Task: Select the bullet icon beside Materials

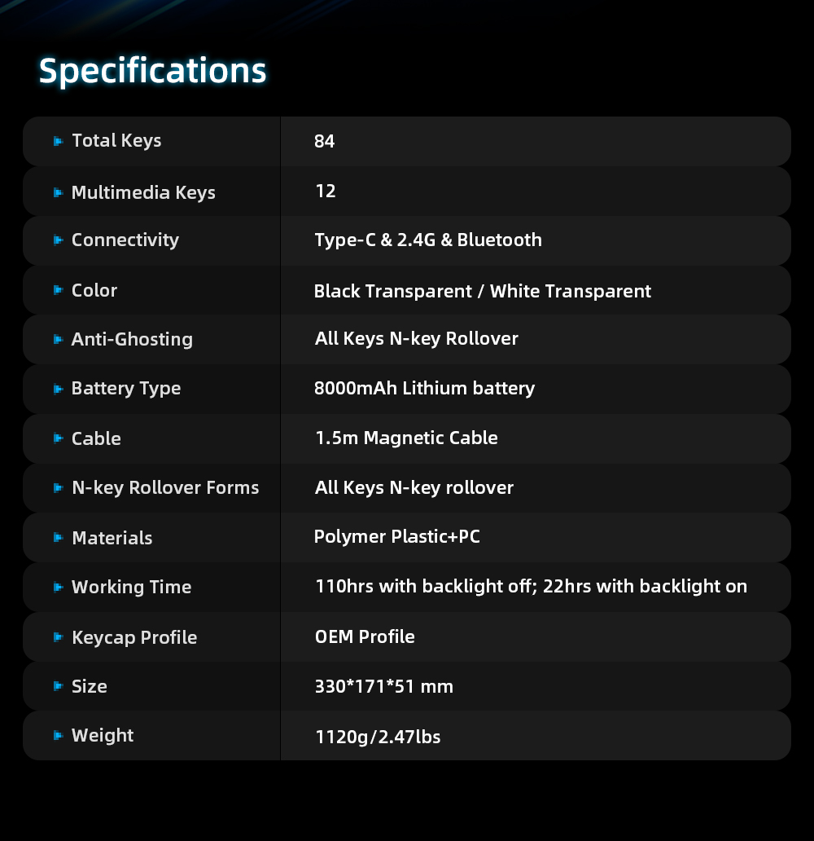Action: [x=58, y=538]
